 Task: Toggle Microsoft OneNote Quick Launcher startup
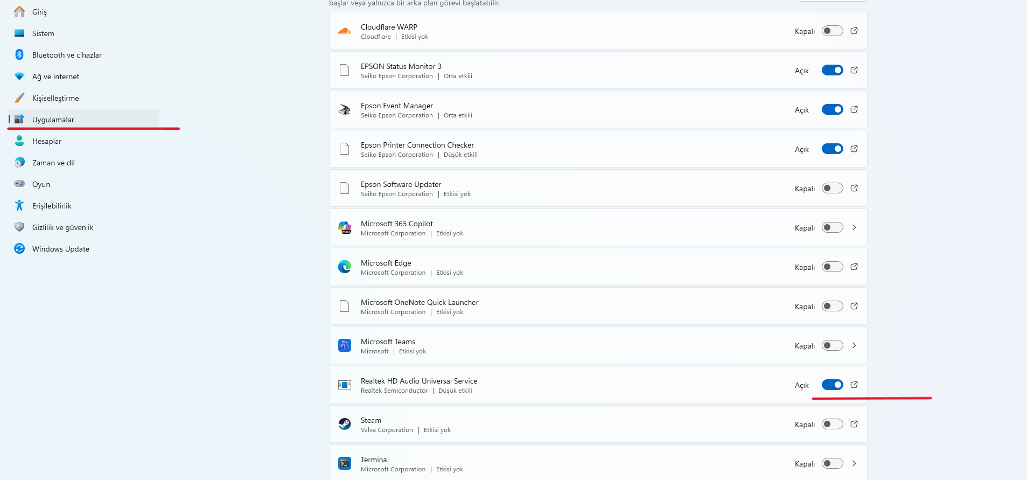click(x=833, y=306)
